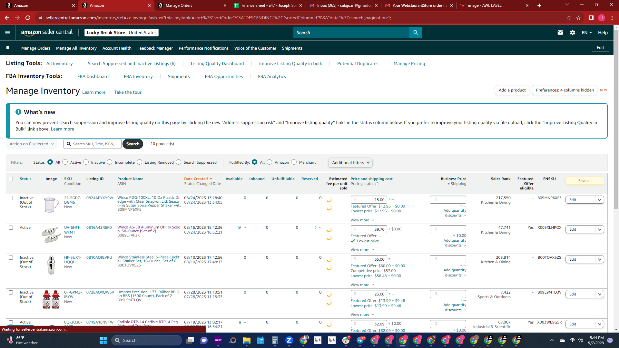Select Fulfilled By Merchant radio
Viewport: 619px width, 348px height.
294,162
